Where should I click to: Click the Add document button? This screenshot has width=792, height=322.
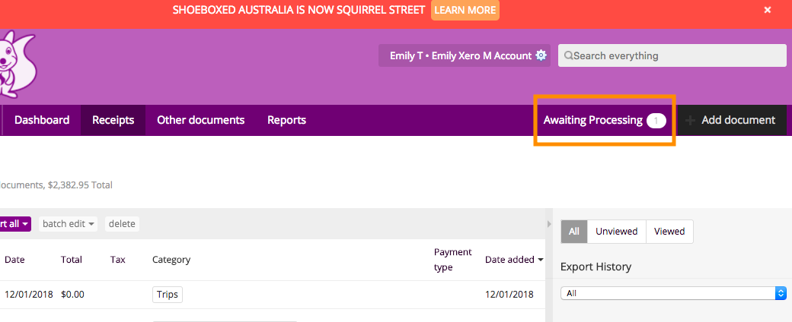tap(732, 120)
